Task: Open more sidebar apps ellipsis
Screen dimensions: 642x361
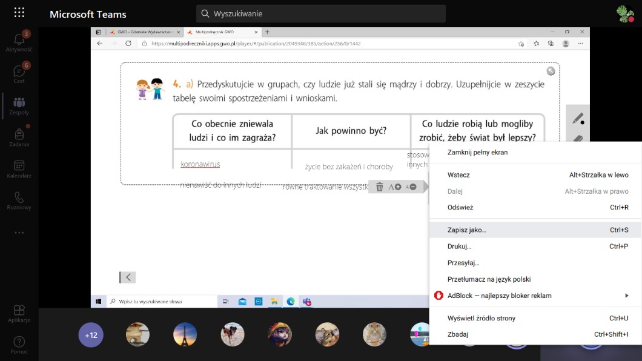Action: 19,233
